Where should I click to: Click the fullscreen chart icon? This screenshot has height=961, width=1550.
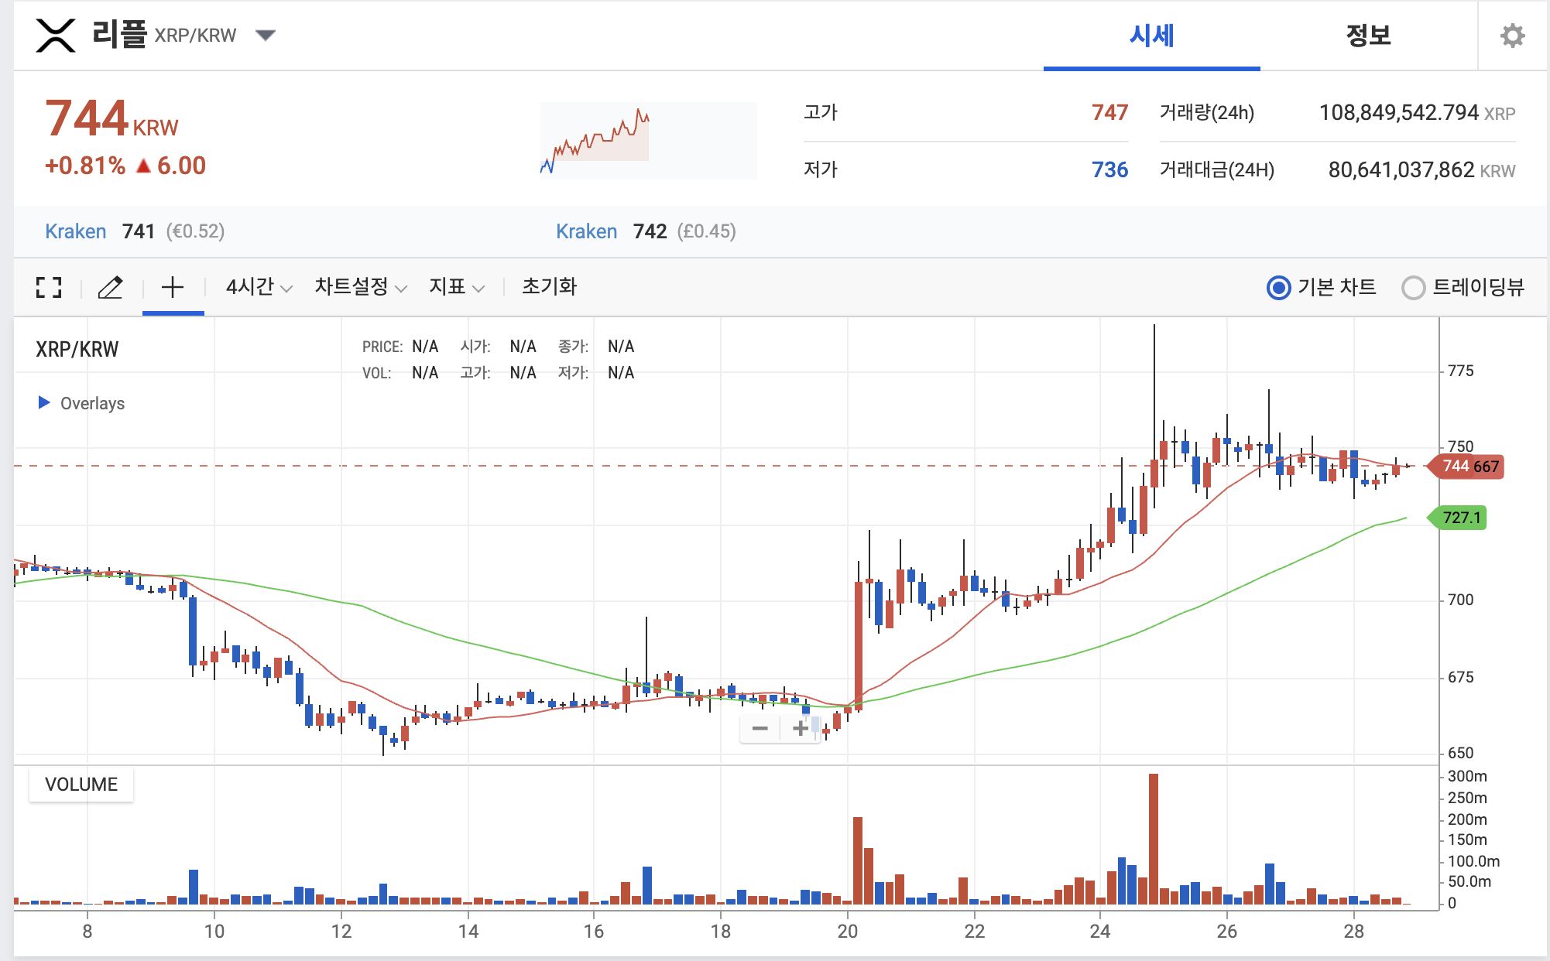point(49,287)
